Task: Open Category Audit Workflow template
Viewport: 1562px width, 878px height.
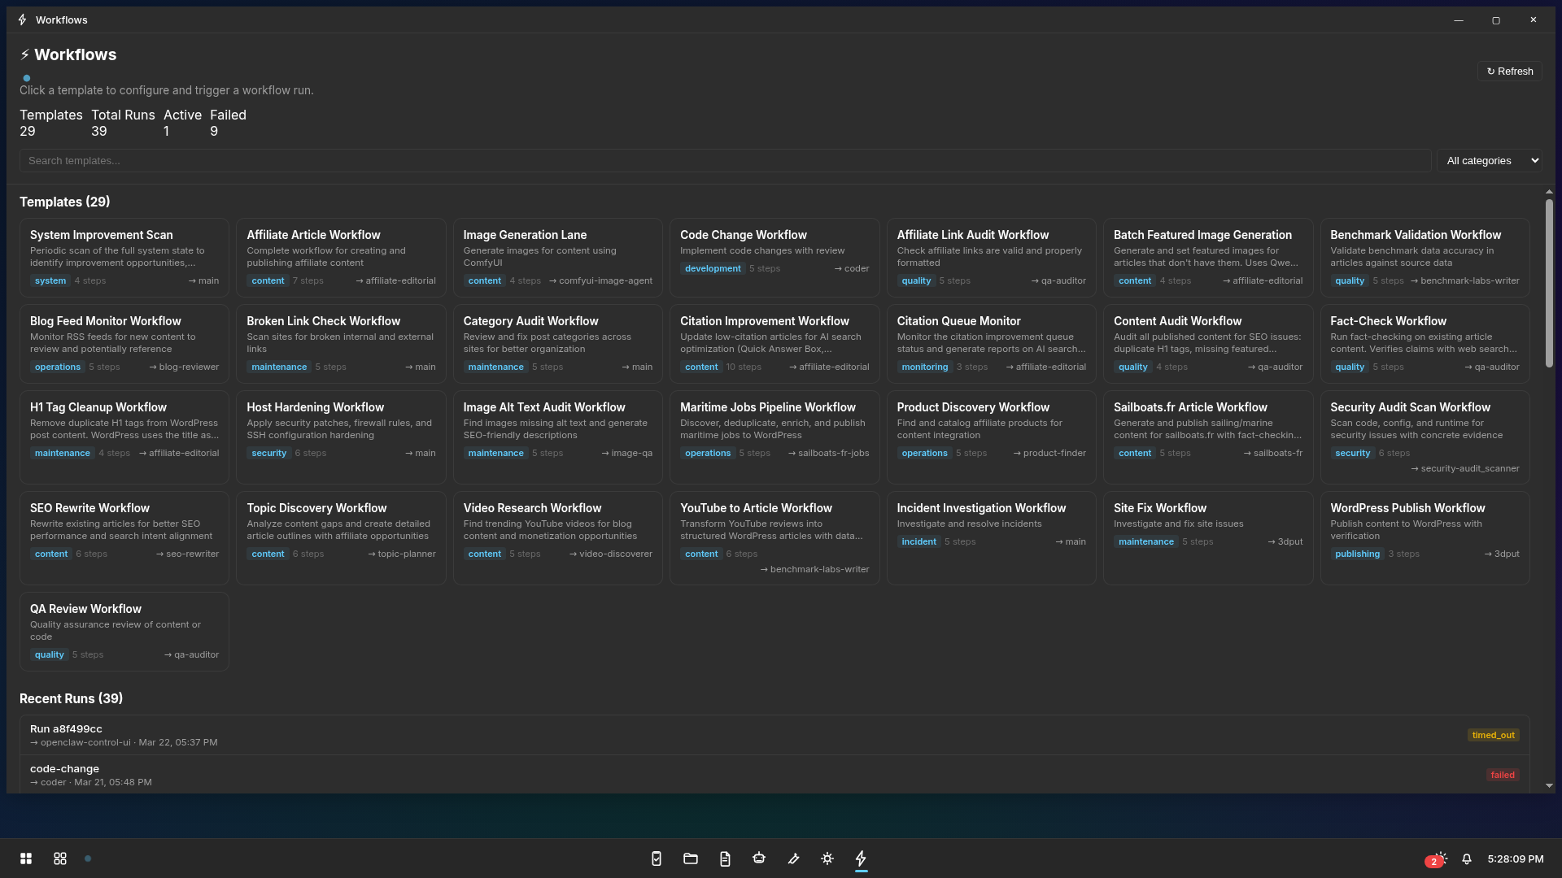Action: point(558,343)
